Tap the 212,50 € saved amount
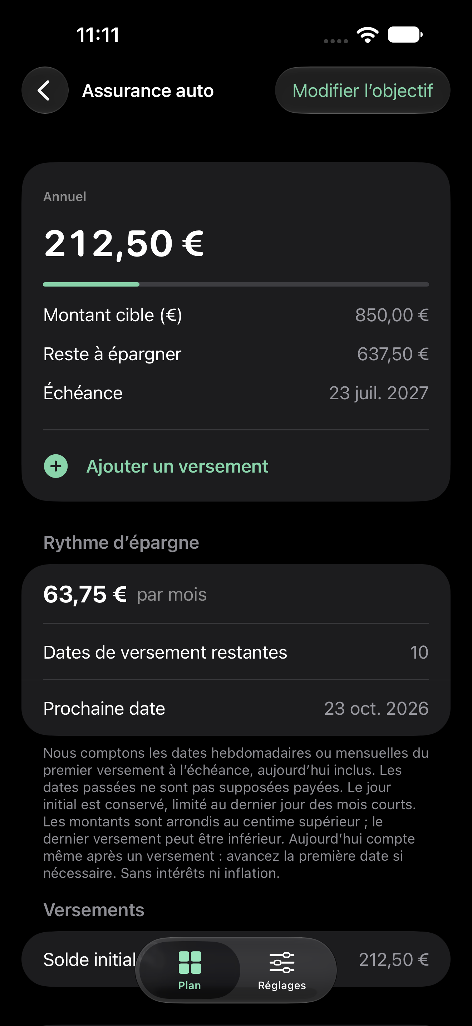The width and height of the screenshot is (472, 1026). 124,244
